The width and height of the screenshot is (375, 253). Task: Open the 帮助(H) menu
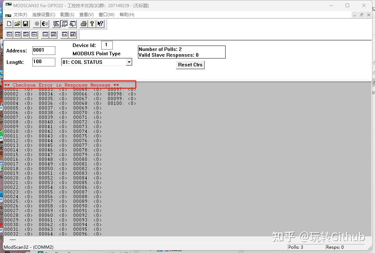click(x=126, y=15)
